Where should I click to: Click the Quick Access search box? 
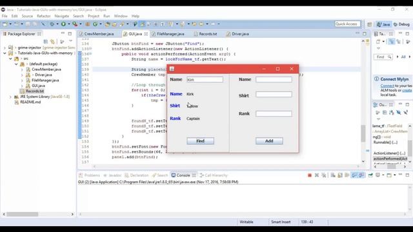(347, 24)
